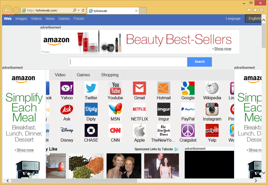
Task: Select the Video category tab
Action: pyautogui.click(x=60, y=75)
